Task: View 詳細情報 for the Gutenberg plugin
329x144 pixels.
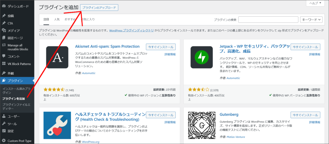Action: coord(314,122)
